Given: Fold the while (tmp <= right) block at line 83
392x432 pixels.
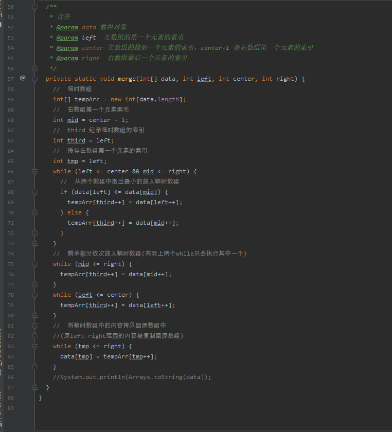Looking at the screenshot, I should [35, 346].
